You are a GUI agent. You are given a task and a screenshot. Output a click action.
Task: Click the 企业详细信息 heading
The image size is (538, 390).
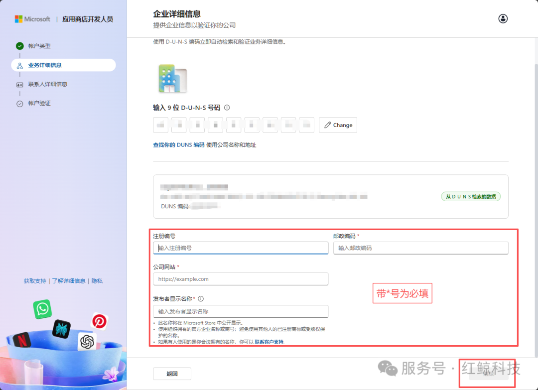point(177,14)
